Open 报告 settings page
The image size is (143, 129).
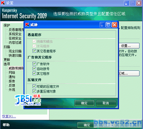pos(12,81)
